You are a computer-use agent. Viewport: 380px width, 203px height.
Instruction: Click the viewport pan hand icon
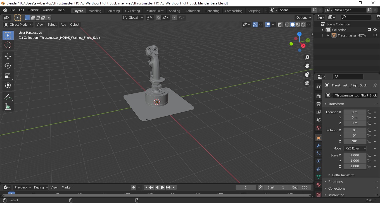pos(307,66)
